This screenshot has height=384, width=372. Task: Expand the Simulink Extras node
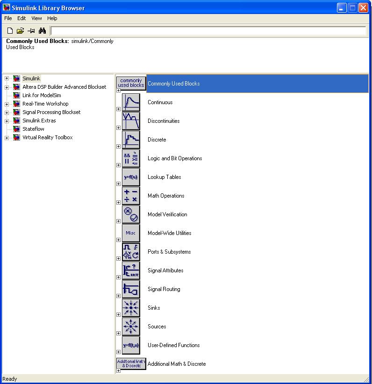[x=7, y=121]
